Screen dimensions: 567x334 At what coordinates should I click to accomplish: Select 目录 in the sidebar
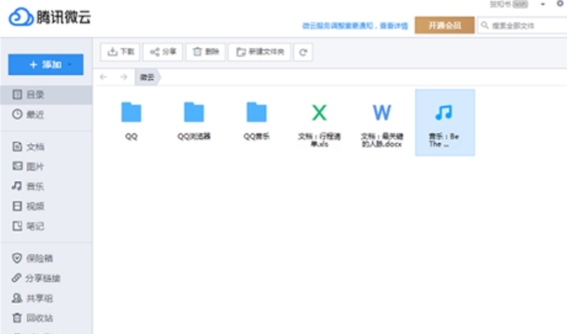pos(46,95)
